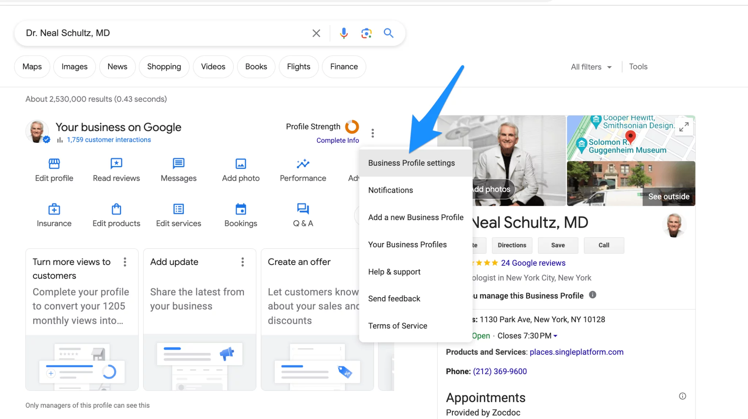This screenshot has width=748, height=419.
Task: Search by image with camera lens icon
Action: click(366, 33)
